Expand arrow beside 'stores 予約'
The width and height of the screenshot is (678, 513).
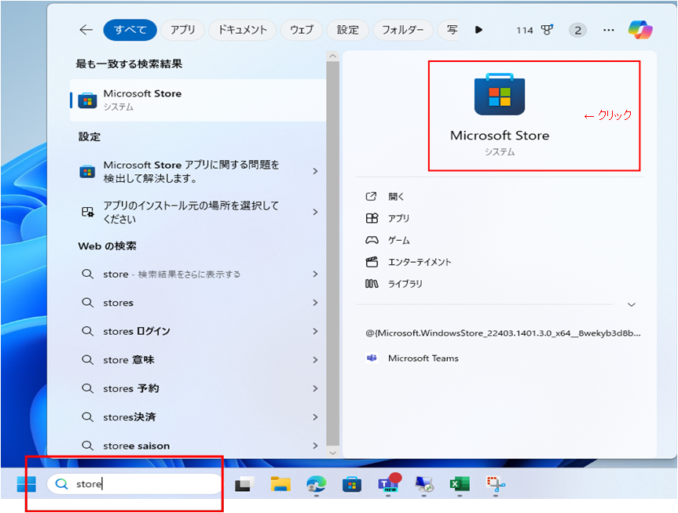pos(315,388)
